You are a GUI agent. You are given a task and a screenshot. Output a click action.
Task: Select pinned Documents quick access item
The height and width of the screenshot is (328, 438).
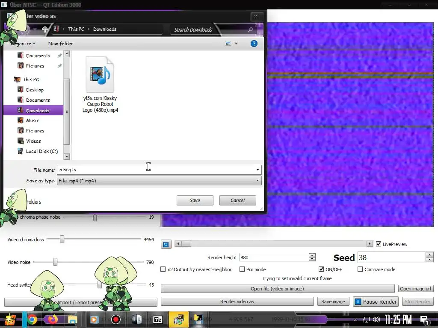[x=38, y=56]
